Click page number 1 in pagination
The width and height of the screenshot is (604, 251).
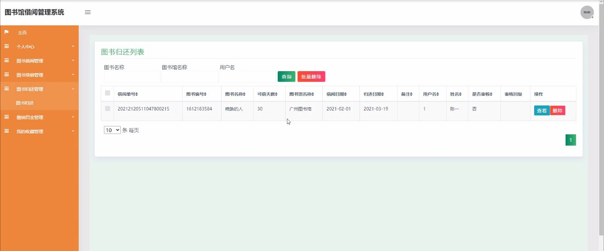570,140
